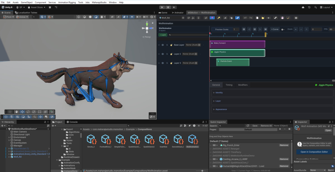
Task: Open the MaharajaStudio menu
Action: pyautogui.click(x=99, y=2)
